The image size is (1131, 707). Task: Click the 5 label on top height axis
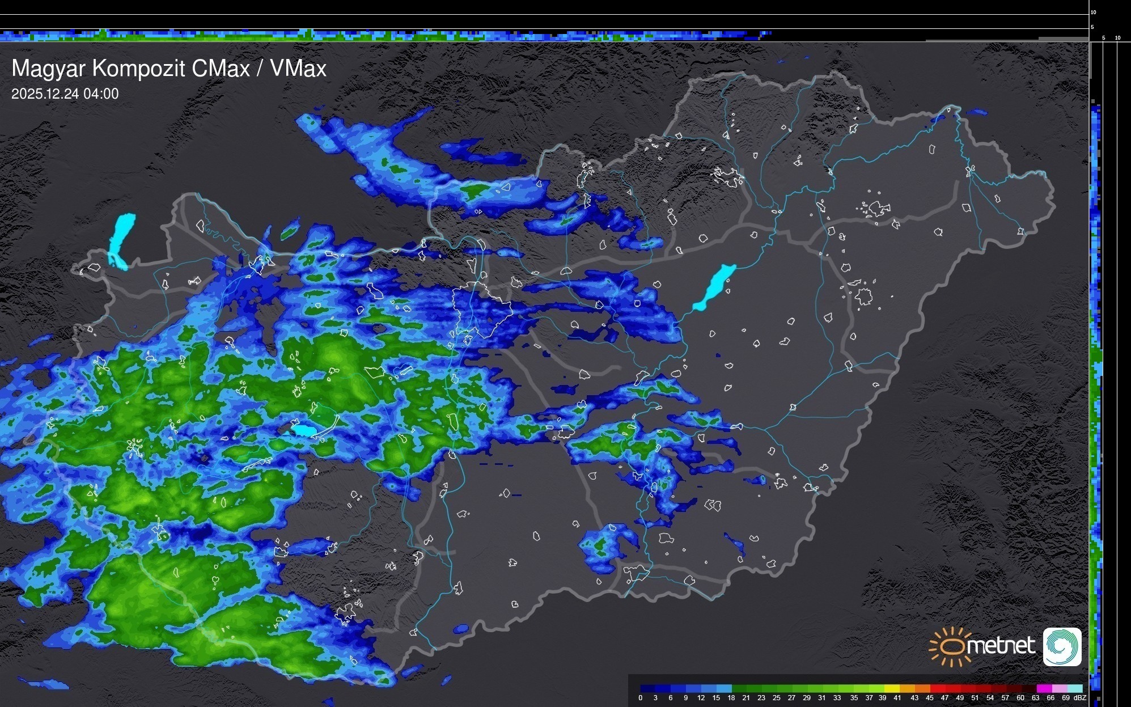click(x=1092, y=27)
